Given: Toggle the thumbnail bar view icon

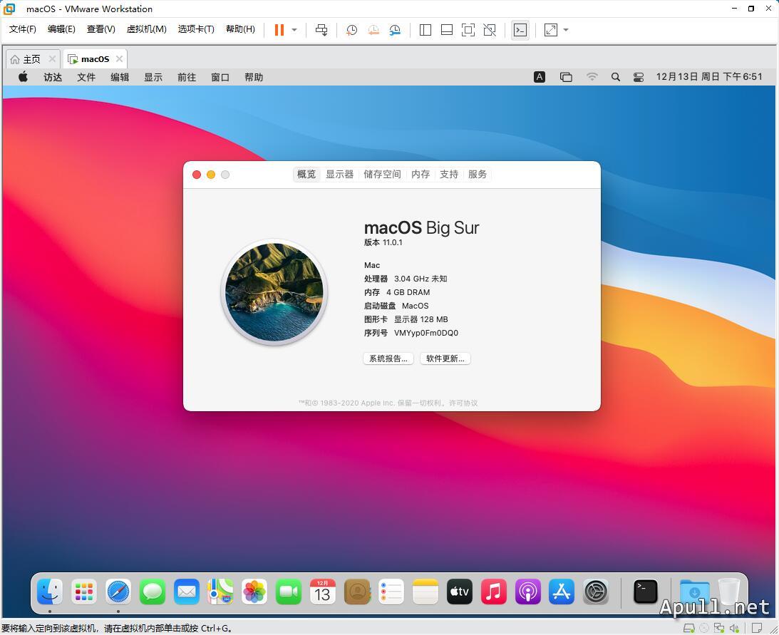Looking at the screenshot, I should (x=447, y=30).
